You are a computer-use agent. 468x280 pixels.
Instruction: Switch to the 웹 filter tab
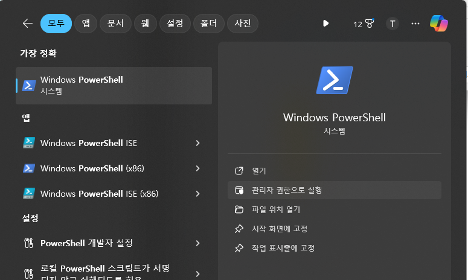(x=146, y=24)
